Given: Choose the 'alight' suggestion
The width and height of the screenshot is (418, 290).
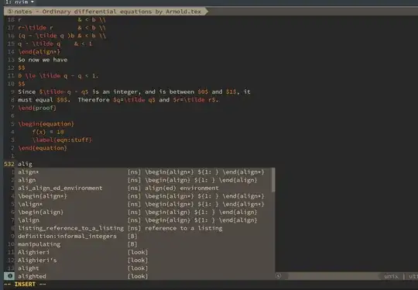Looking at the screenshot, I should pos(144,268).
